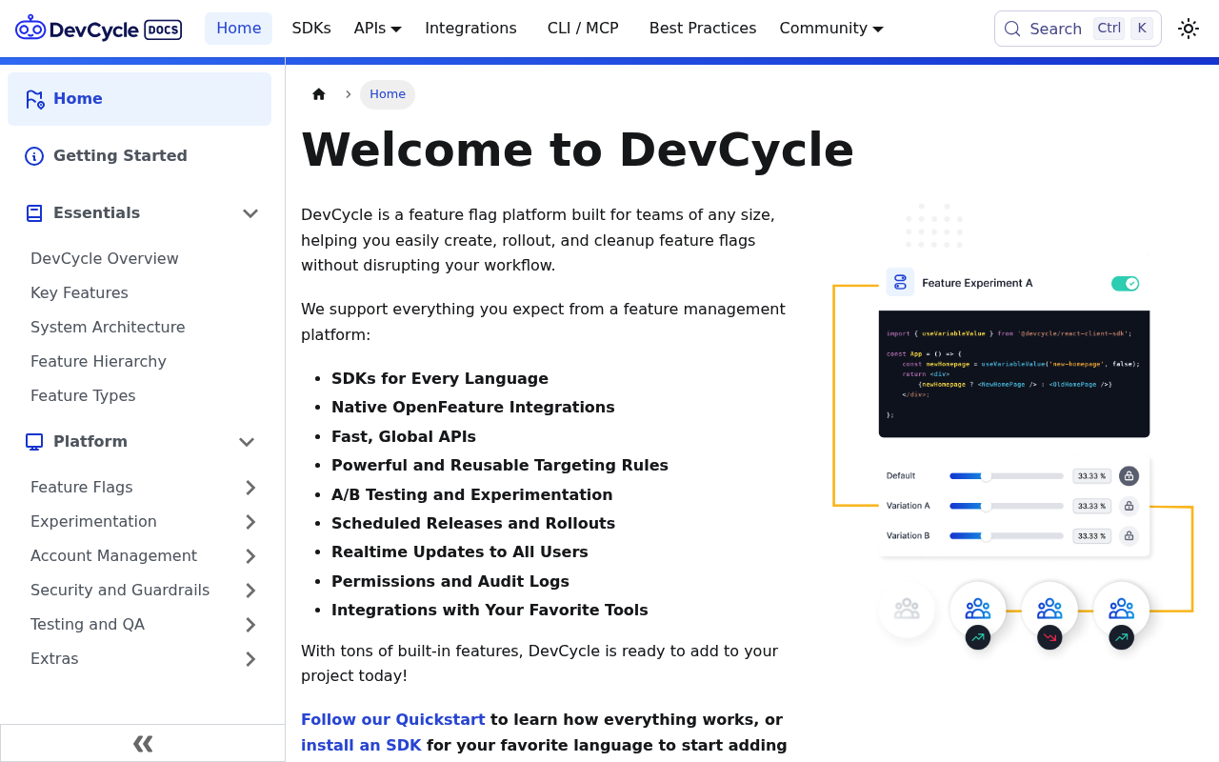The image size is (1219, 762).
Task: Open the SDKs navbar item
Action: [x=311, y=29]
